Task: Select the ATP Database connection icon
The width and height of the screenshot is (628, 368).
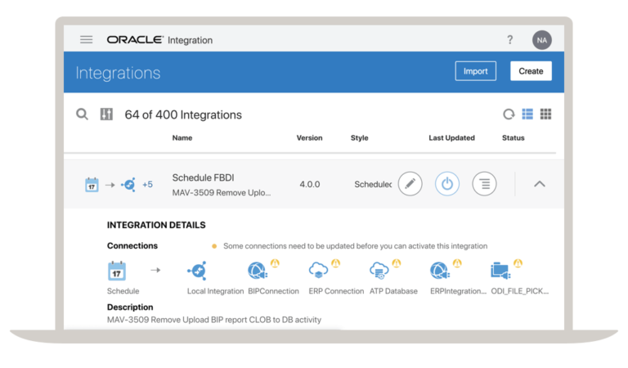Action: tap(379, 271)
